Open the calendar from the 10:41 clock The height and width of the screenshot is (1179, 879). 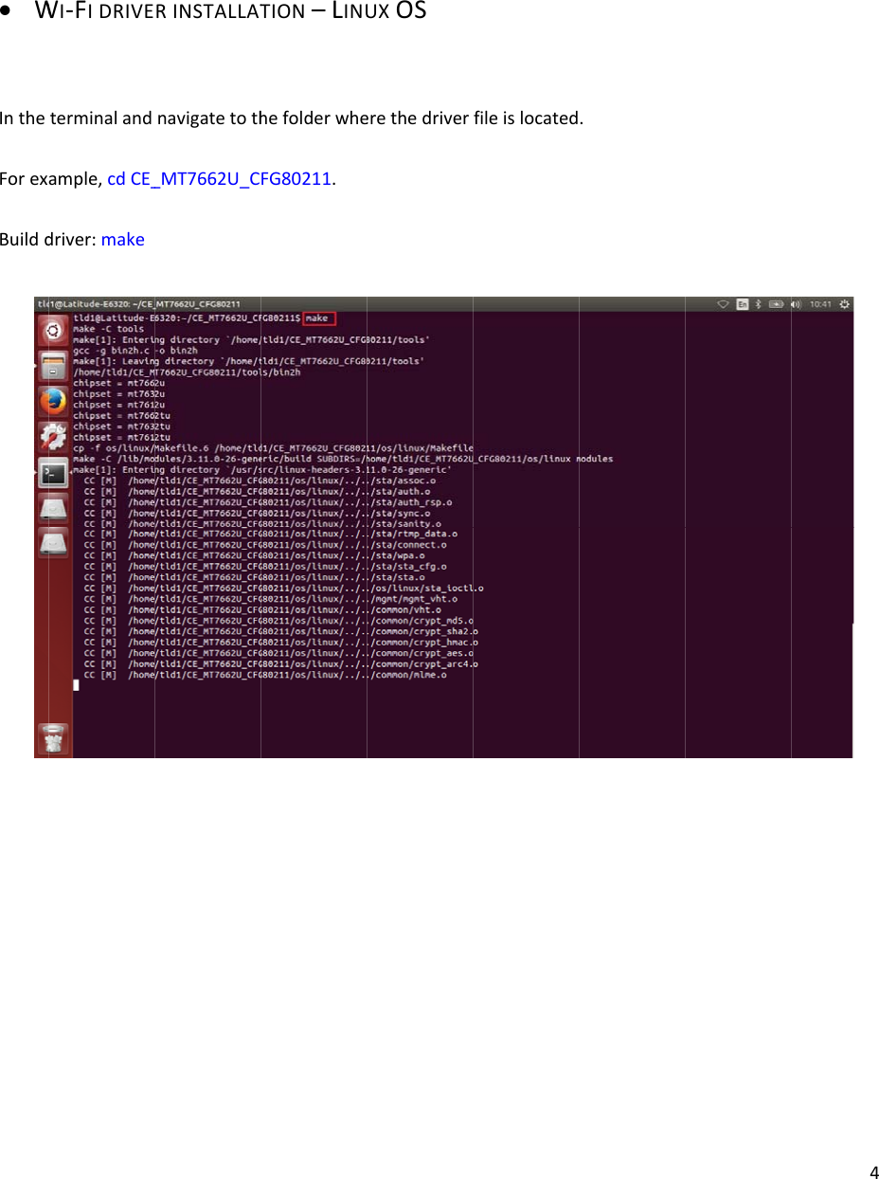(820, 304)
